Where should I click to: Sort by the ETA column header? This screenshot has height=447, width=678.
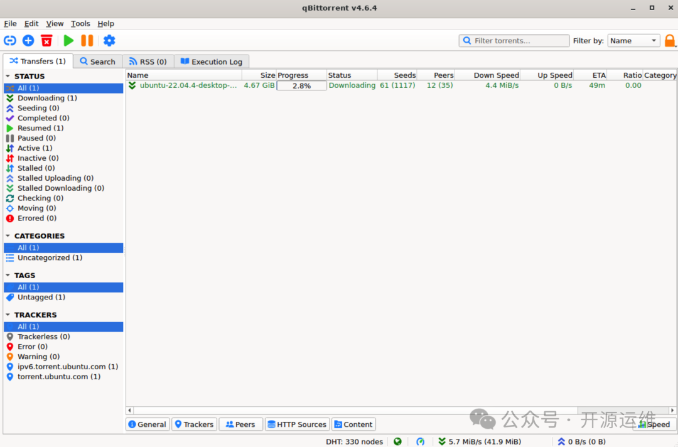coord(589,75)
